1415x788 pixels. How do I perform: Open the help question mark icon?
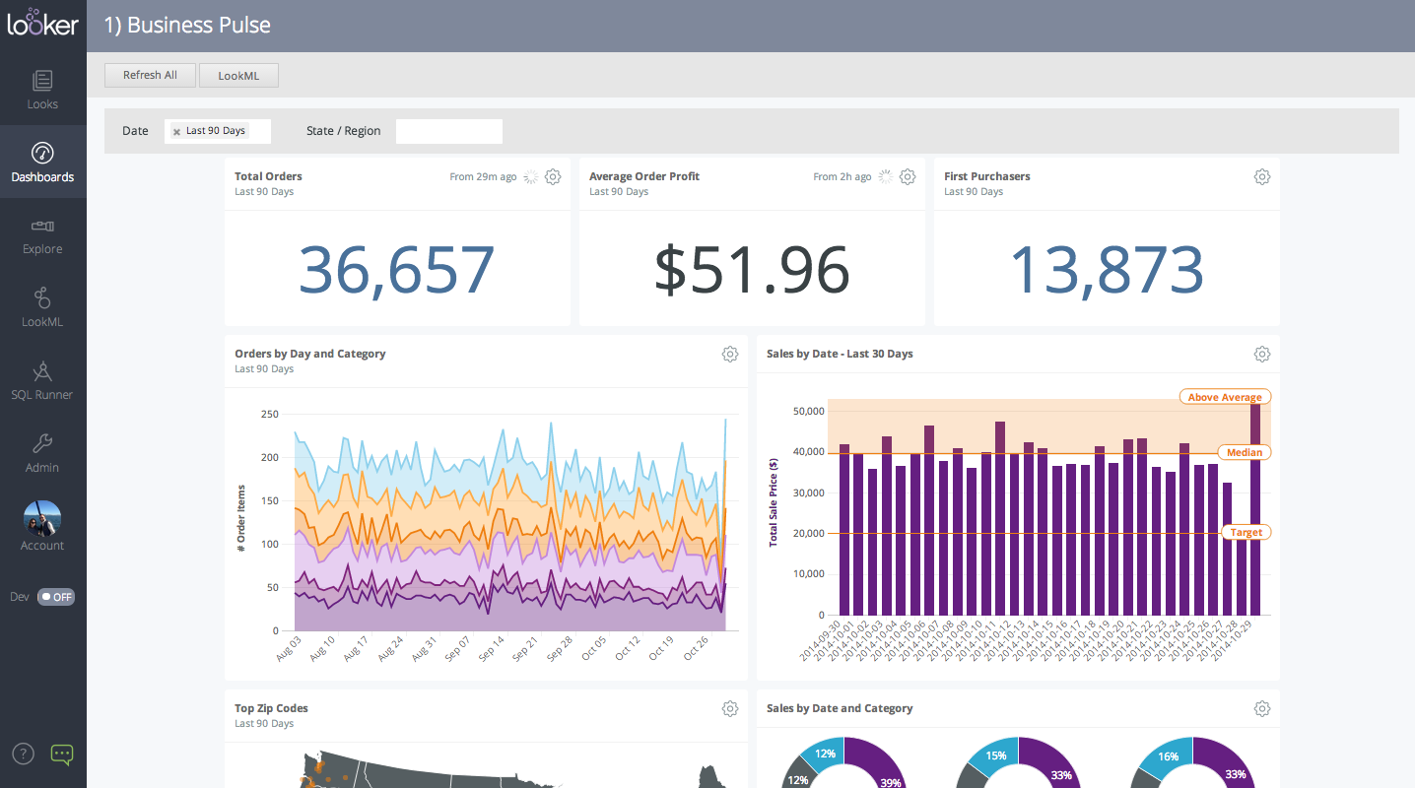[x=23, y=755]
